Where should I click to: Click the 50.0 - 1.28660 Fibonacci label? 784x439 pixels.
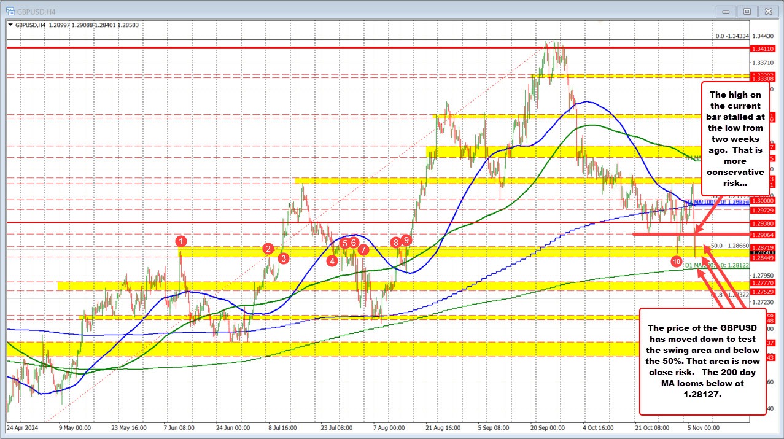click(729, 246)
